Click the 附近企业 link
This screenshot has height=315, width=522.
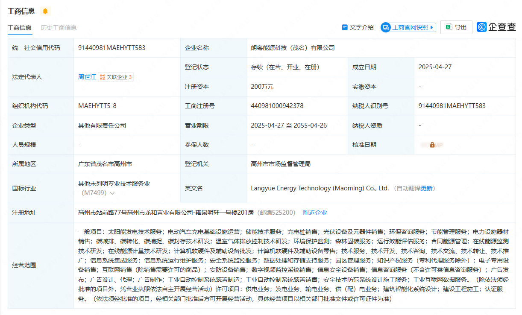tap(315, 213)
